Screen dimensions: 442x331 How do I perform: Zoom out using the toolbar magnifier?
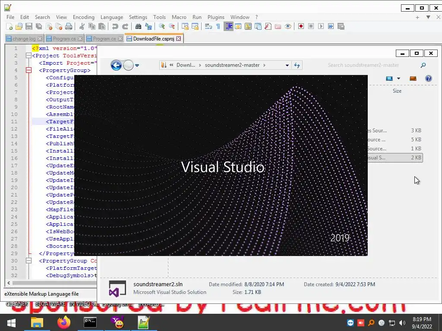pos(171,26)
